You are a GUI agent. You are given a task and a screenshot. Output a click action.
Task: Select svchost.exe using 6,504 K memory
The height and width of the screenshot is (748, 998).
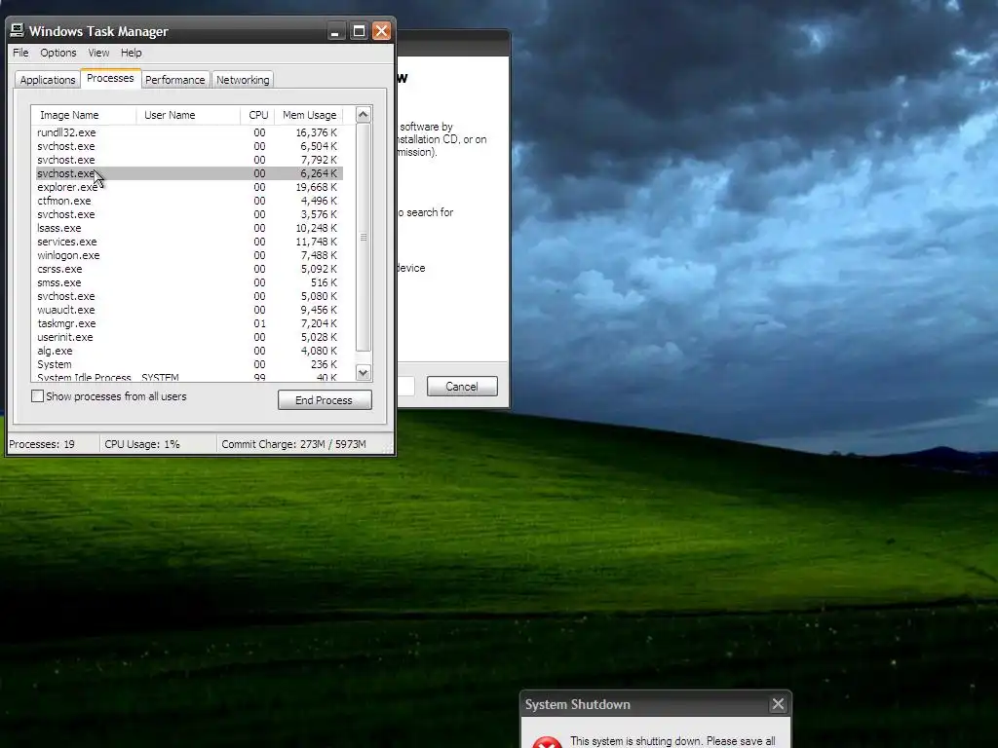[x=189, y=146]
